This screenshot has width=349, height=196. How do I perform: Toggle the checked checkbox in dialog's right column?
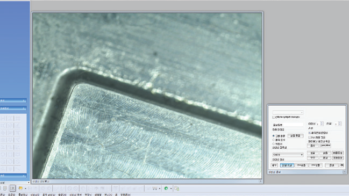tap(310, 133)
